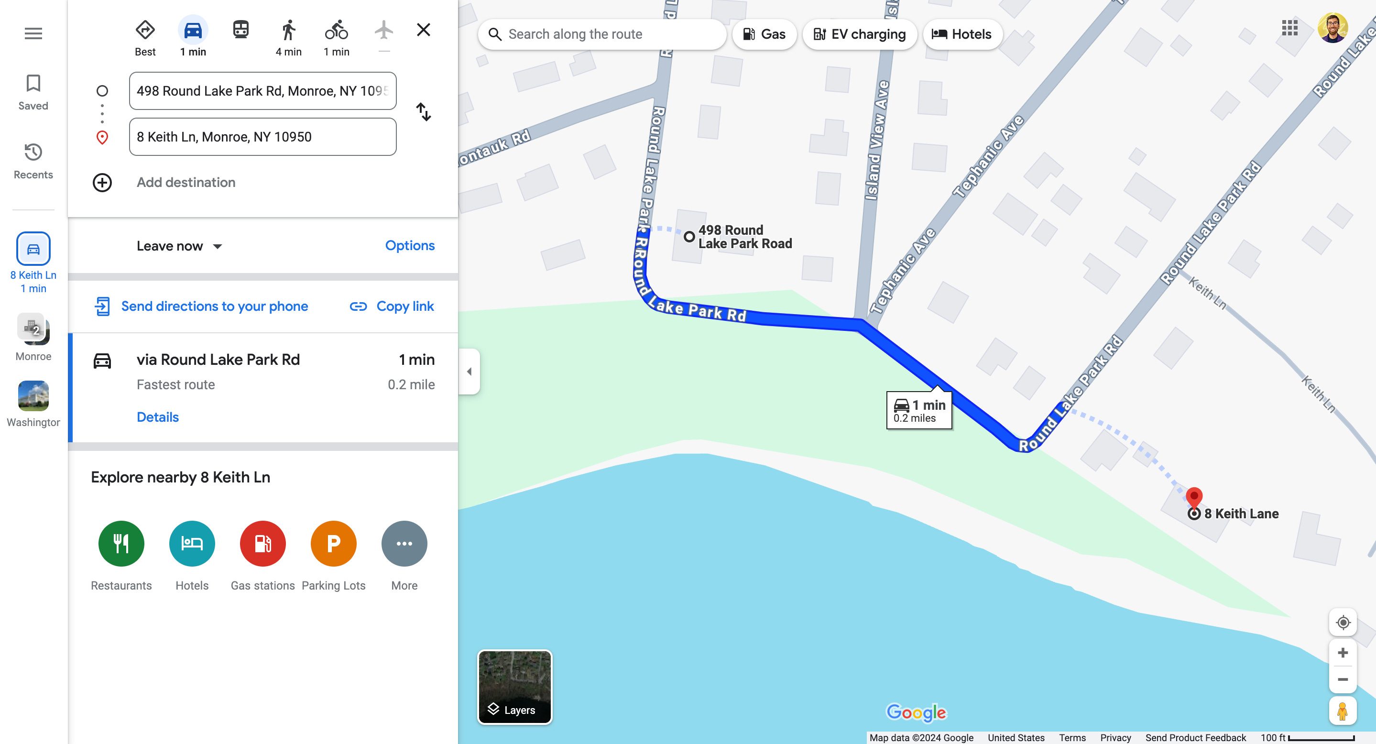Toggle the EV charging filter chip
1376x744 pixels.
click(860, 34)
